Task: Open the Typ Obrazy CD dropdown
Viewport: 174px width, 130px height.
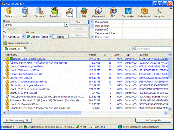Action: click(23, 37)
